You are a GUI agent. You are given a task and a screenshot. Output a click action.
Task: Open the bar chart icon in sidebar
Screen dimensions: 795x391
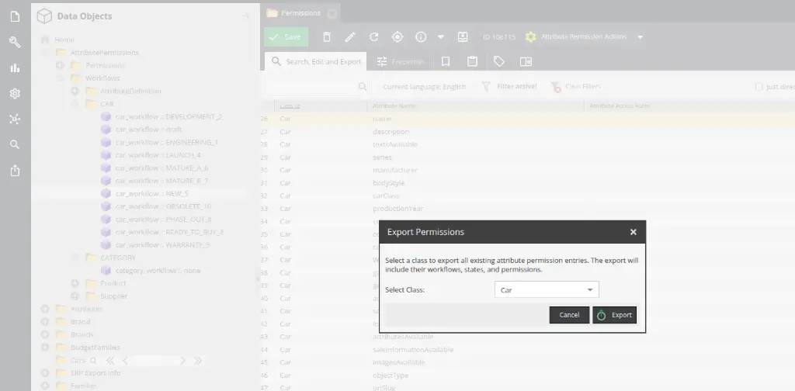15,67
